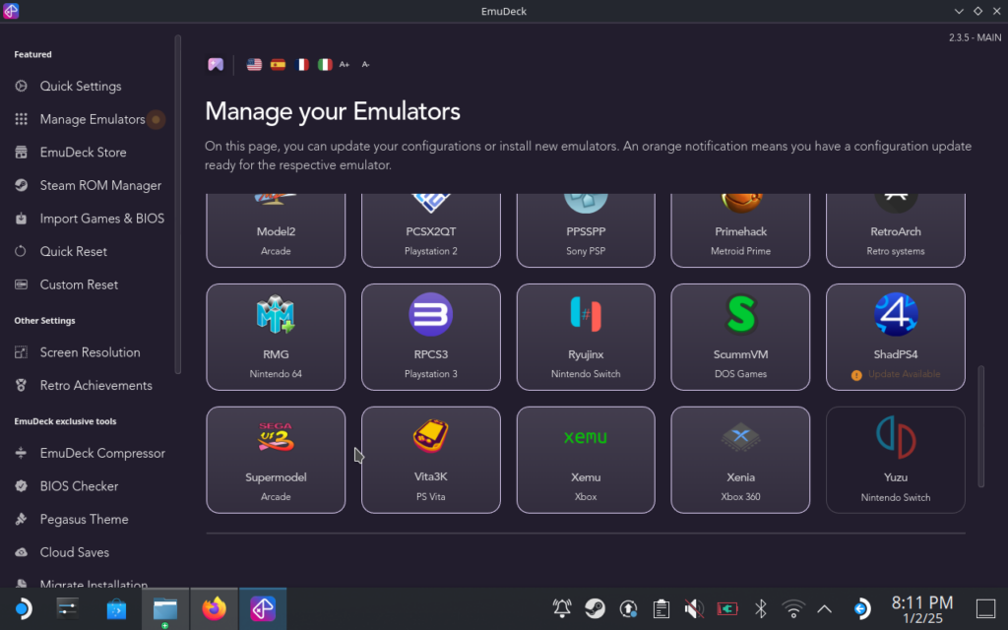This screenshot has width=1008, height=630.
Task: Increase font size with A+
Action: click(x=345, y=64)
